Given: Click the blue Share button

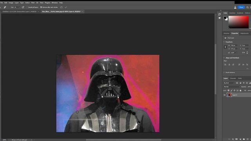Looking at the screenshot, I should tap(242, 7).
